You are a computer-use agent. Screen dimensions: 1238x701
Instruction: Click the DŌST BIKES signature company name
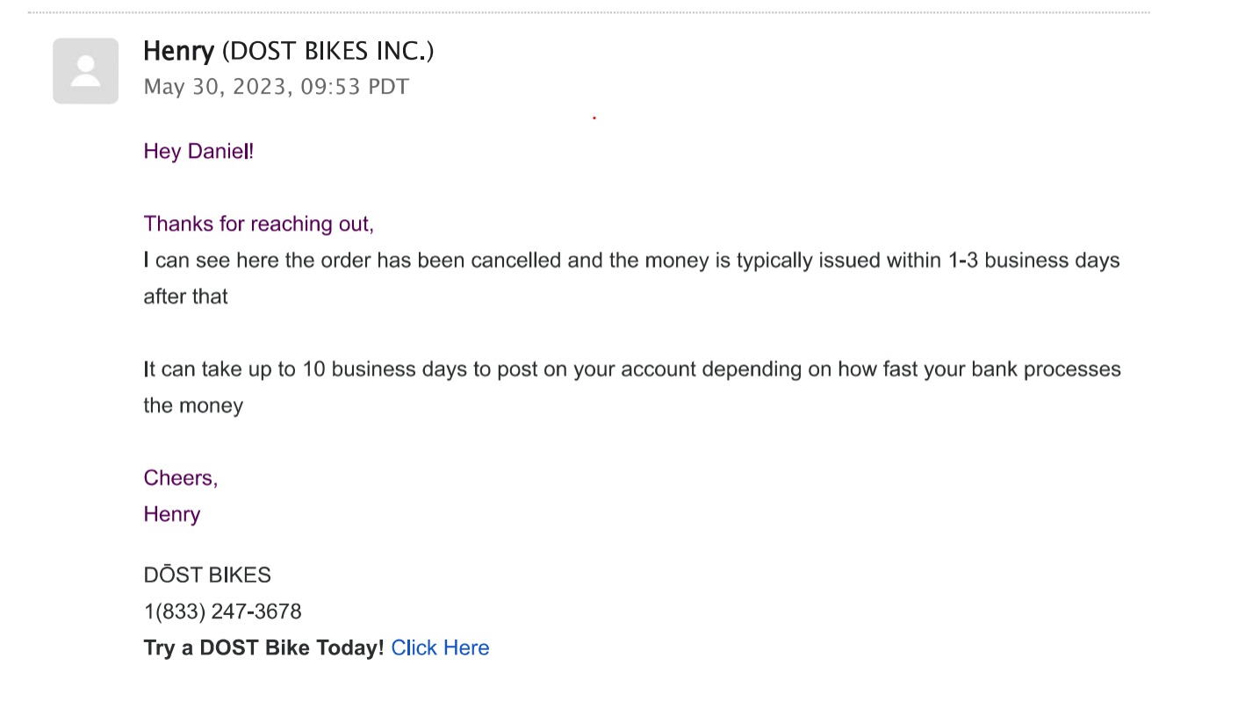click(x=207, y=575)
